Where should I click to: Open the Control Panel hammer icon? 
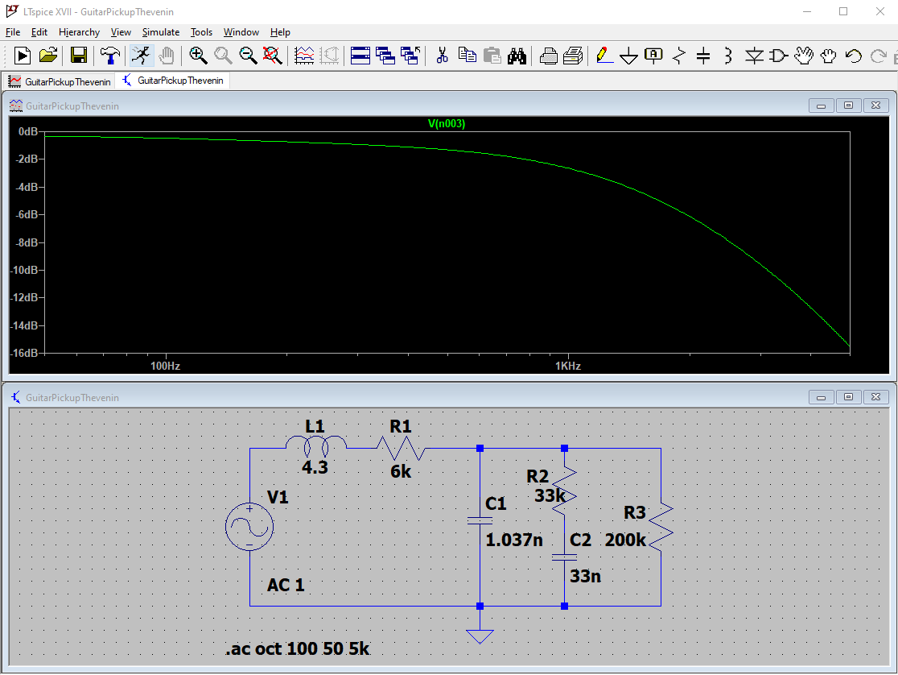109,56
